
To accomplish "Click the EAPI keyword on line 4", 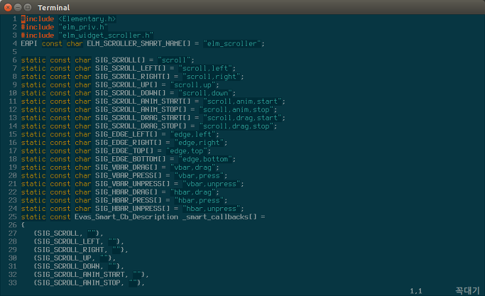I will (29, 43).
